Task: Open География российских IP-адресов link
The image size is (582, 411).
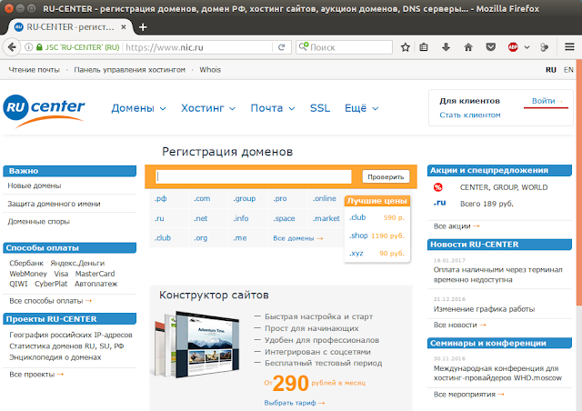Action: tap(71, 335)
